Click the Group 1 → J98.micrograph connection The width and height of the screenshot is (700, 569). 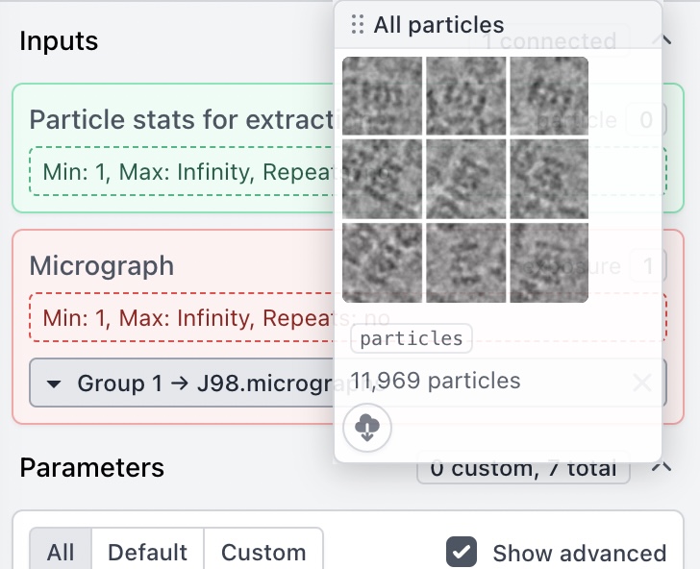192,383
